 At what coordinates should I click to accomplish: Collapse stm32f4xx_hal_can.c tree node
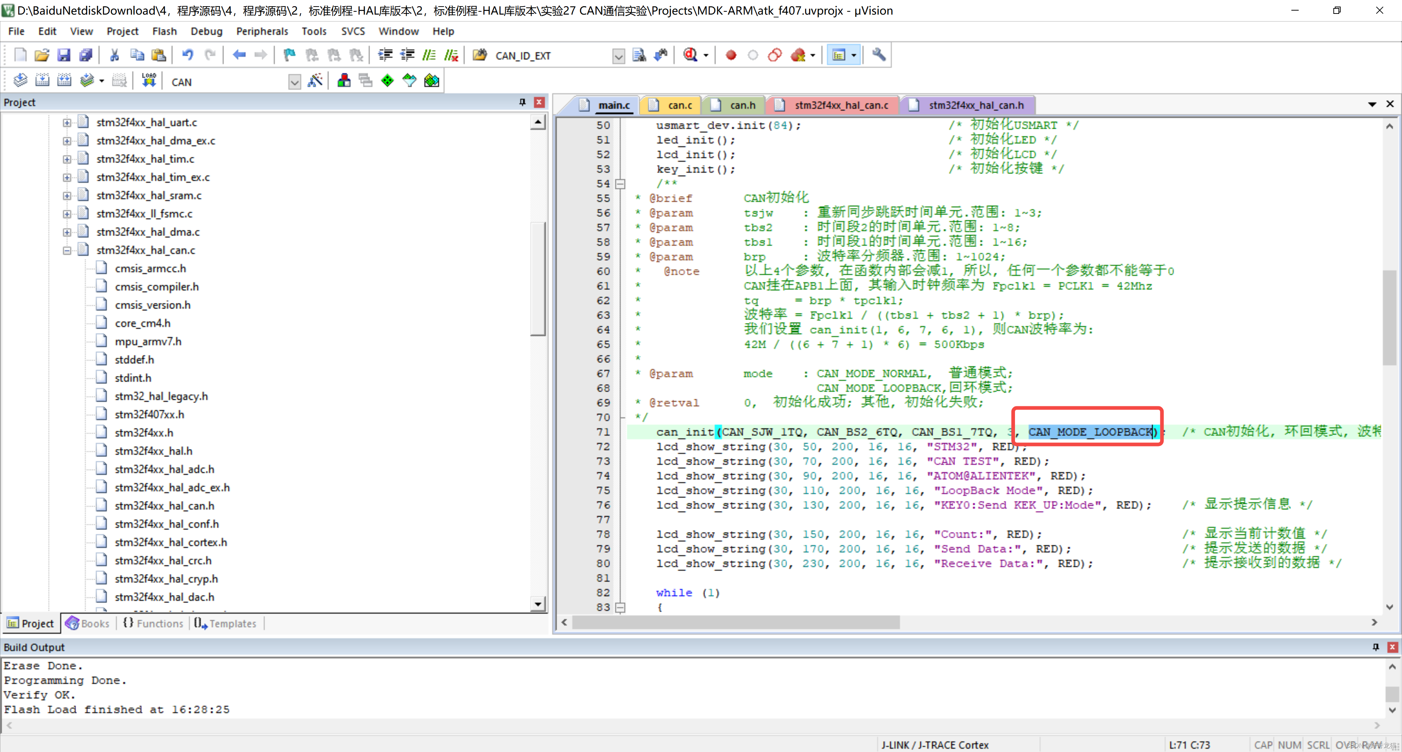(x=67, y=250)
